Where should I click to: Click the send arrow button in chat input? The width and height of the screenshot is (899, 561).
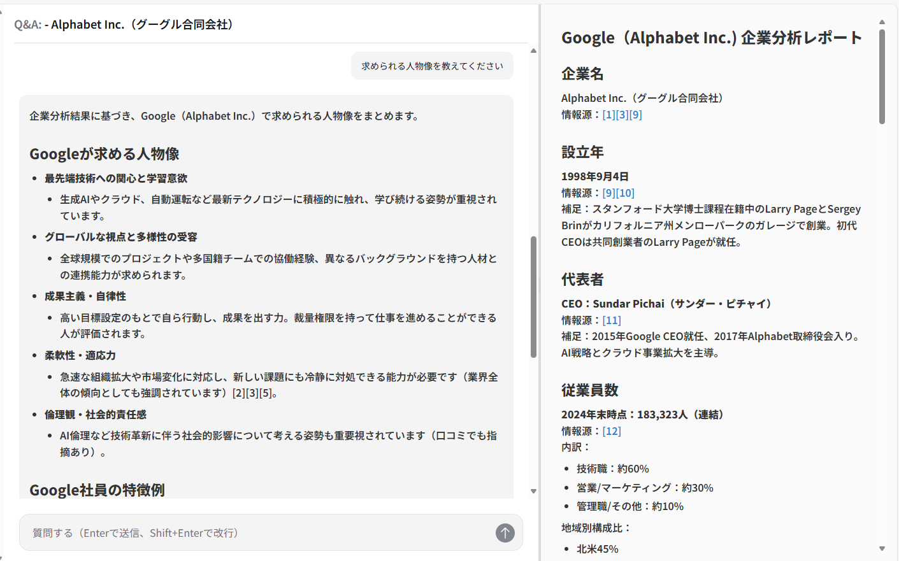pos(505,533)
